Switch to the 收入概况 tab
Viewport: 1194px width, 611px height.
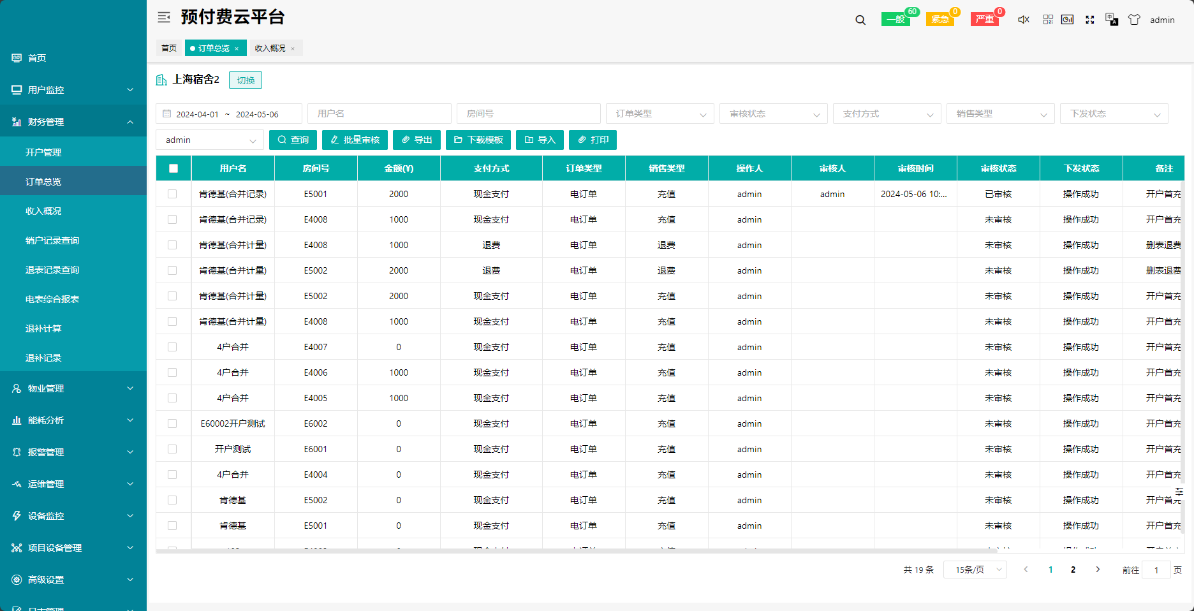[270, 48]
